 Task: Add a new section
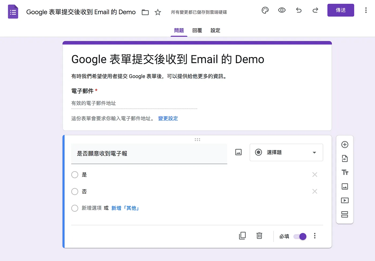345,214
